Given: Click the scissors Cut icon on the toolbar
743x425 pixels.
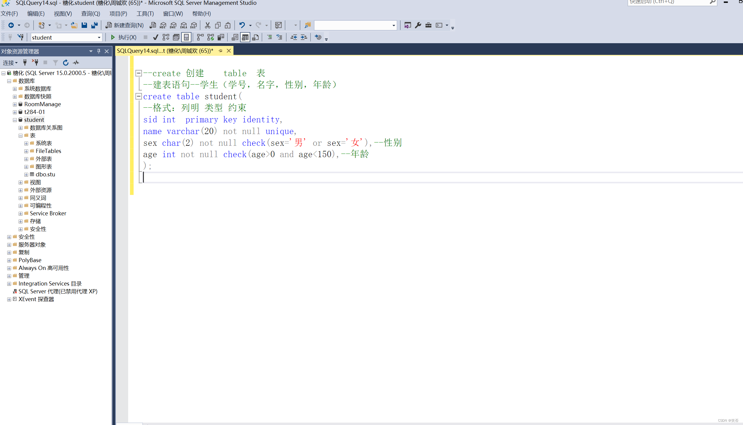Looking at the screenshot, I should click(207, 25).
